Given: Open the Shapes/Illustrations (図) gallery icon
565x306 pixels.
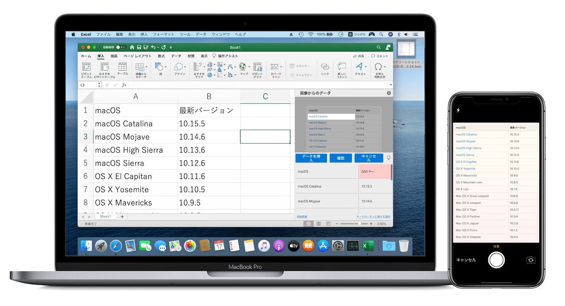Looking at the screenshot, I should pyautogui.click(x=159, y=67).
